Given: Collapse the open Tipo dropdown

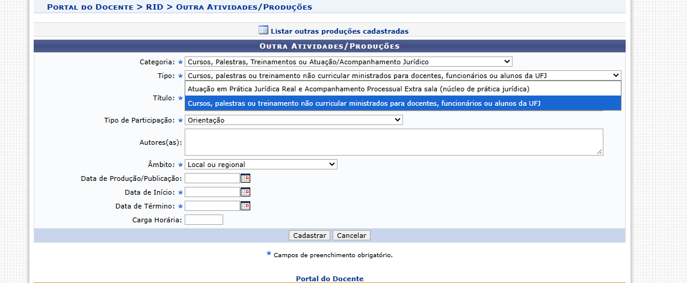Looking at the screenshot, I should click(402, 75).
